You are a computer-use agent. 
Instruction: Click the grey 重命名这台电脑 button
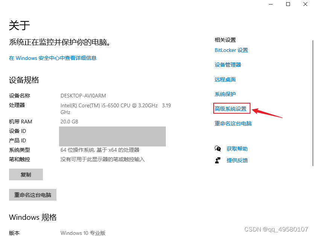tap(33, 195)
